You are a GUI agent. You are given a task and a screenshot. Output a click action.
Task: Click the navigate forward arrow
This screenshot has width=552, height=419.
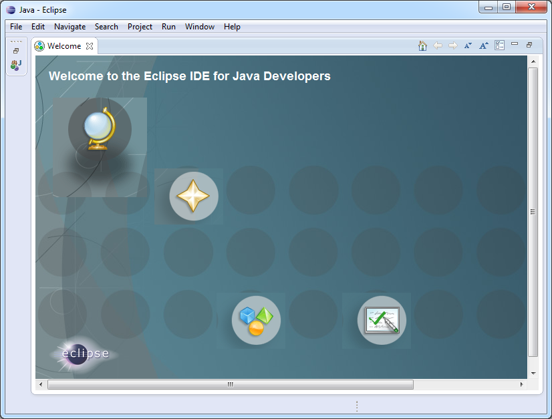click(452, 45)
